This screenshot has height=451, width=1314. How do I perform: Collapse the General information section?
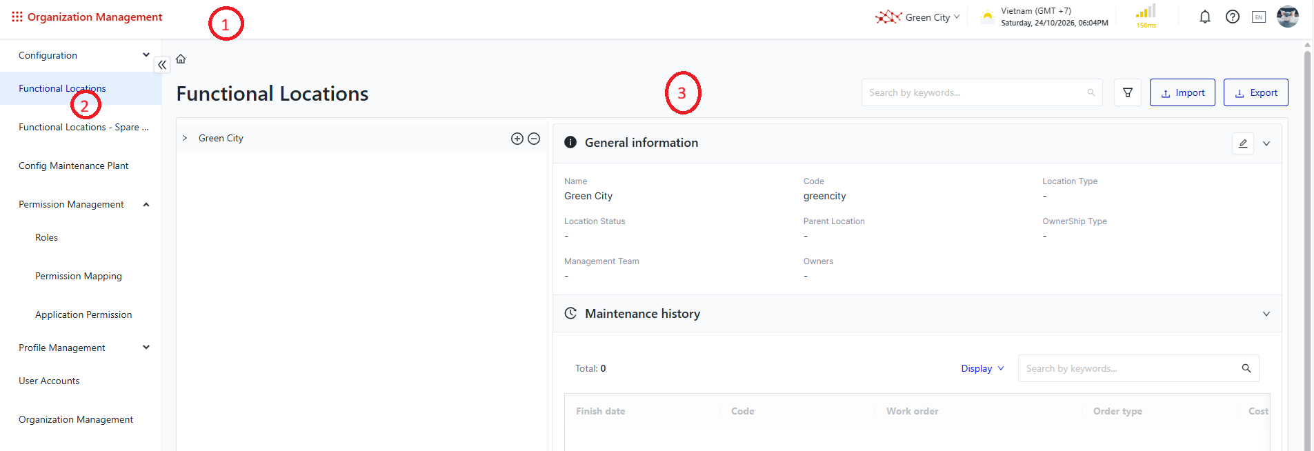(1266, 143)
